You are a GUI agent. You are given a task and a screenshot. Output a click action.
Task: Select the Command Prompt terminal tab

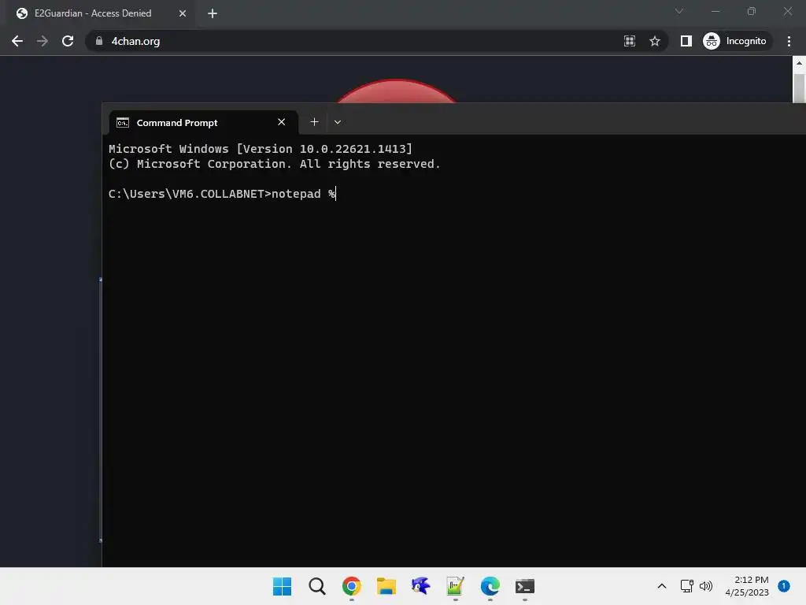click(x=204, y=122)
